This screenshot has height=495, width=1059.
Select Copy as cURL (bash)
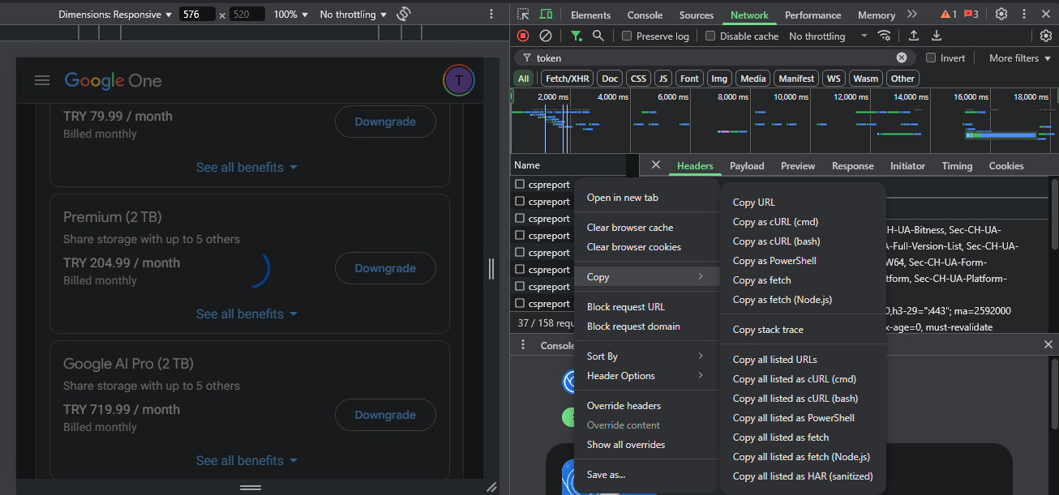click(x=776, y=241)
